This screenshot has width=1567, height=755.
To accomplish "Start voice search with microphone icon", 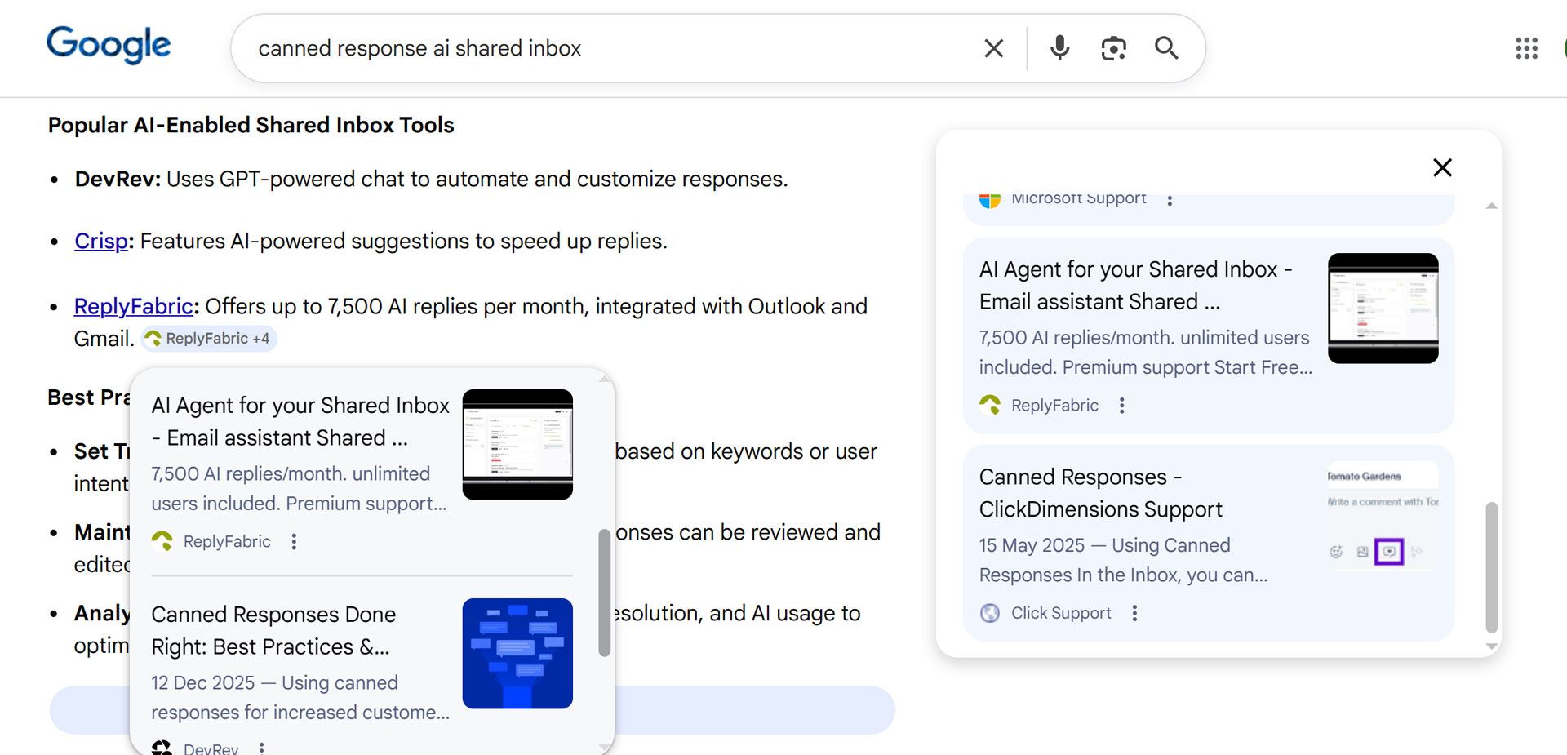I will click(1059, 48).
